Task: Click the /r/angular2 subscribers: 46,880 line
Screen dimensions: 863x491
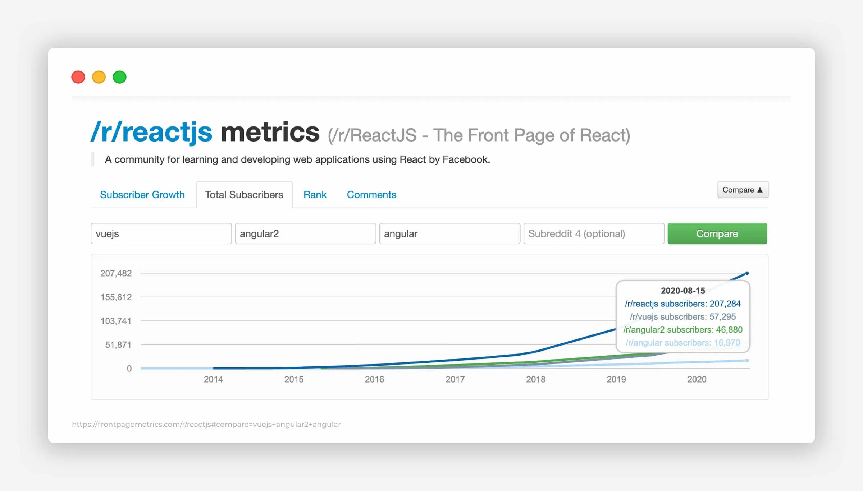Action: click(x=683, y=329)
